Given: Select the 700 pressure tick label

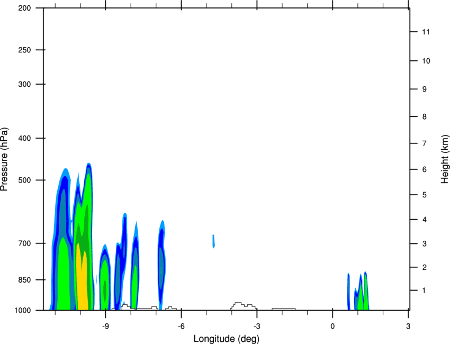Looking at the screenshot, I should [x=24, y=243].
